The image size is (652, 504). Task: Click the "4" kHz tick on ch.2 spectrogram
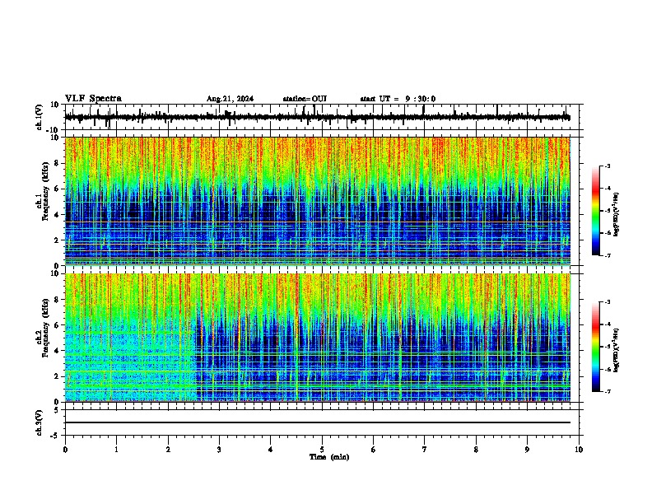[58, 351]
